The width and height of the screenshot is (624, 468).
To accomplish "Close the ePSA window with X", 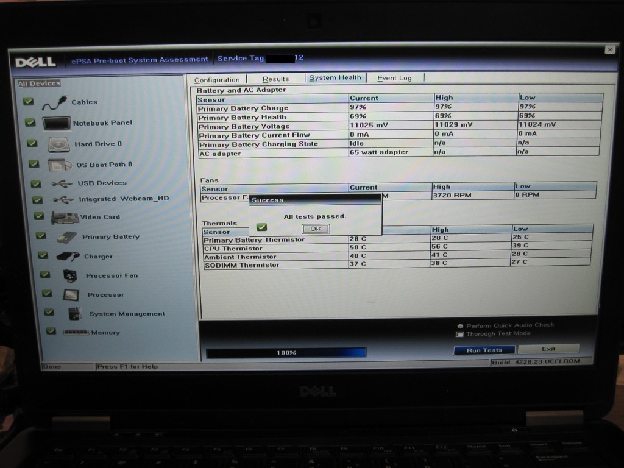I will point(609,50).
